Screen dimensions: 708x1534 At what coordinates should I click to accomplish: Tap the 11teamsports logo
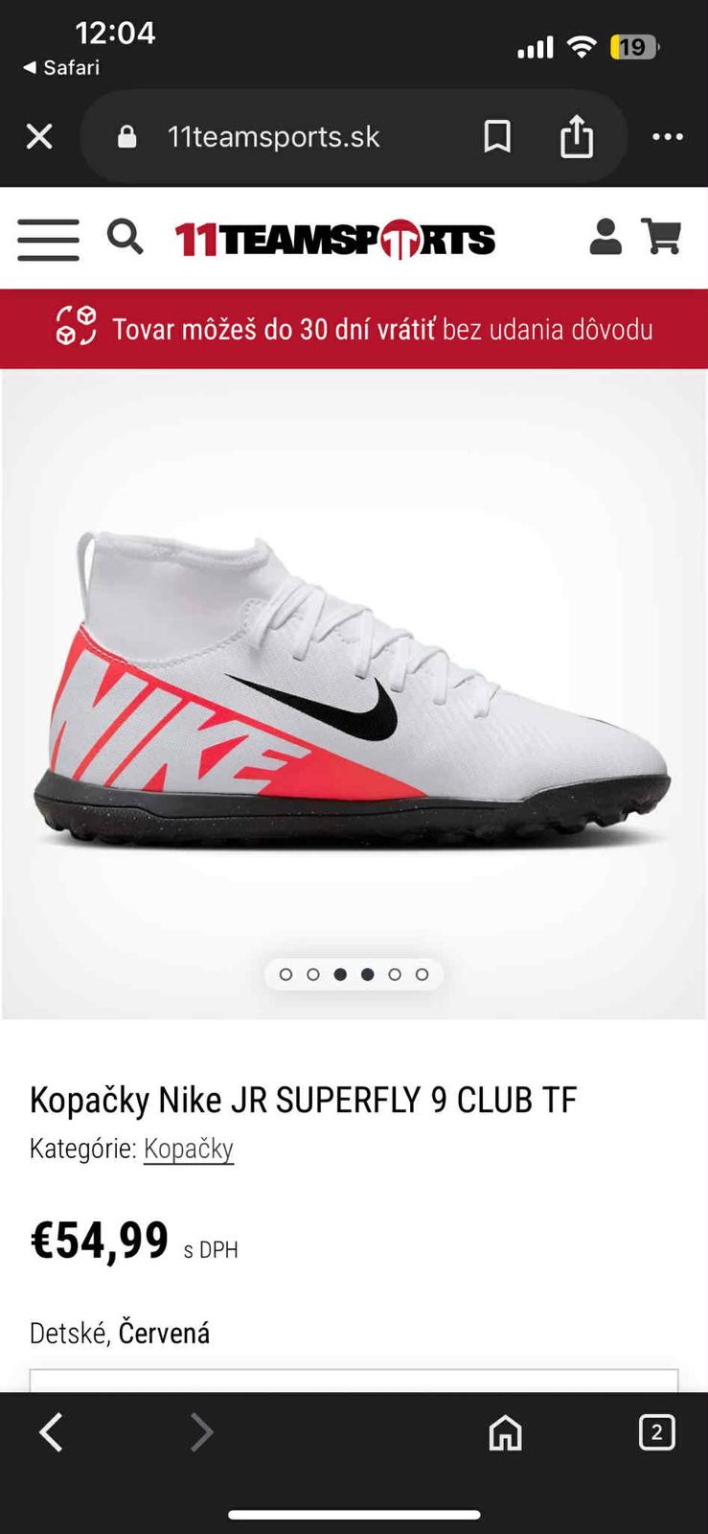coord(334,240)
